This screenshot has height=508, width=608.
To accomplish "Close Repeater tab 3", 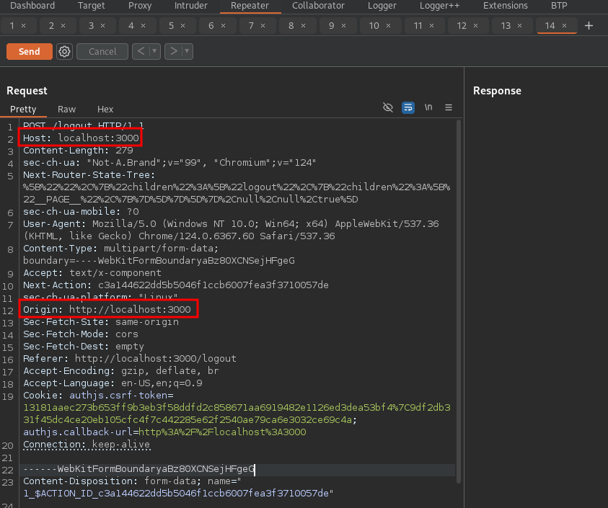I will (x=102, y=25).
